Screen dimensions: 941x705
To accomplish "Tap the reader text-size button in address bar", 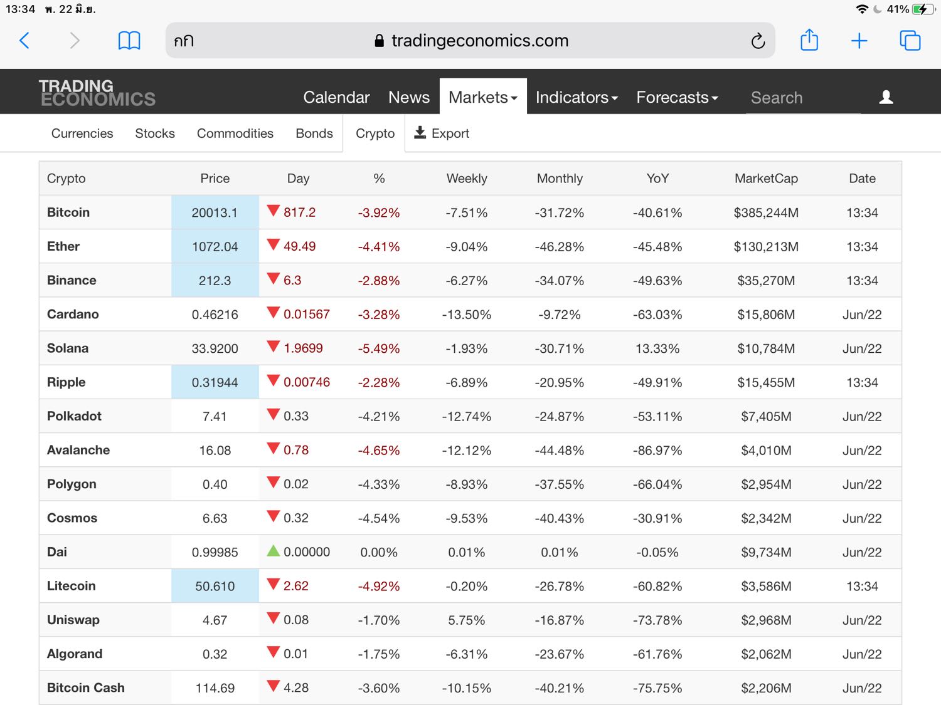I will click(x=184, y=41).
